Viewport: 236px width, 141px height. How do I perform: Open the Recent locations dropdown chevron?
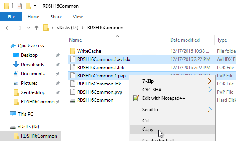28,28
